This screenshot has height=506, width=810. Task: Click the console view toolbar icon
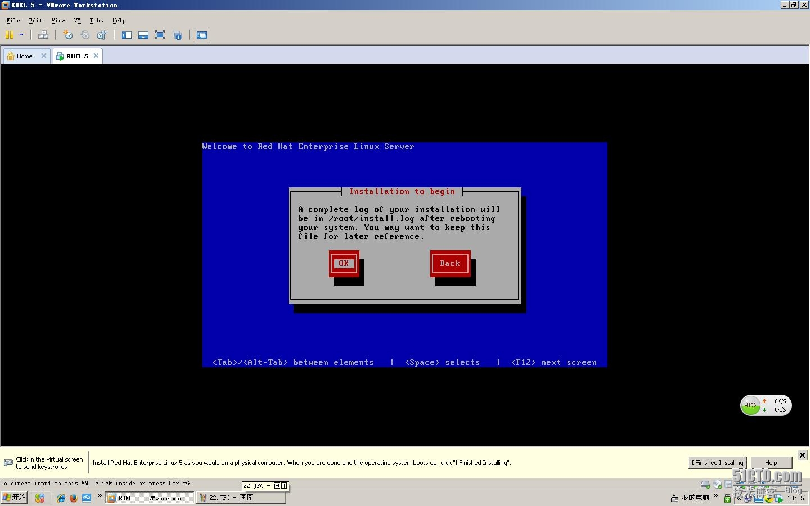(201, 35)
